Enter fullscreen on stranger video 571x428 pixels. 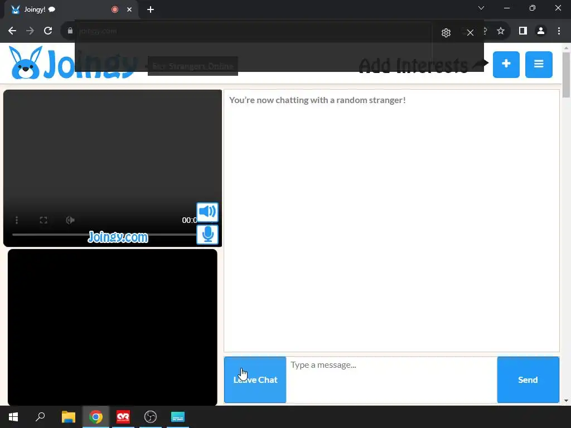43,220
